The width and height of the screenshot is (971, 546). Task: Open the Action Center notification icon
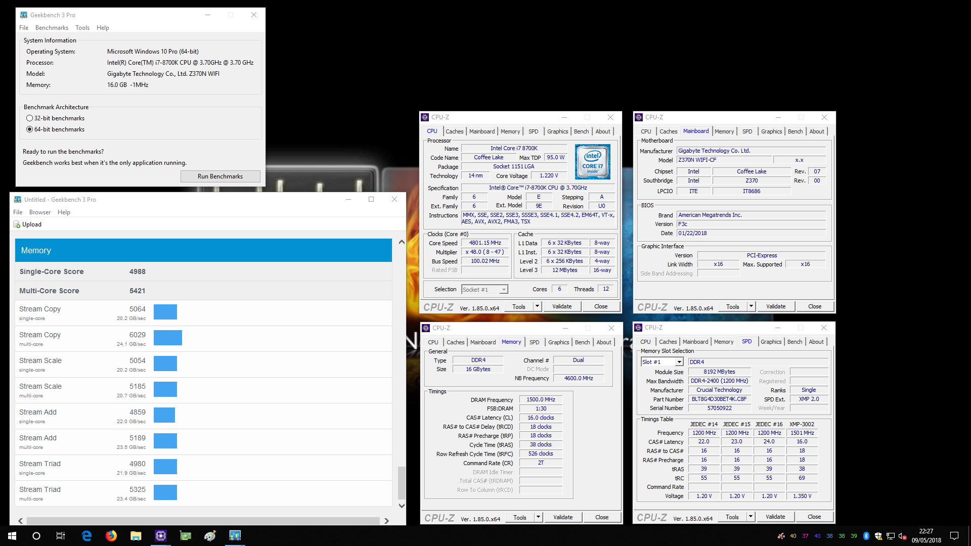tap(954, 536)
